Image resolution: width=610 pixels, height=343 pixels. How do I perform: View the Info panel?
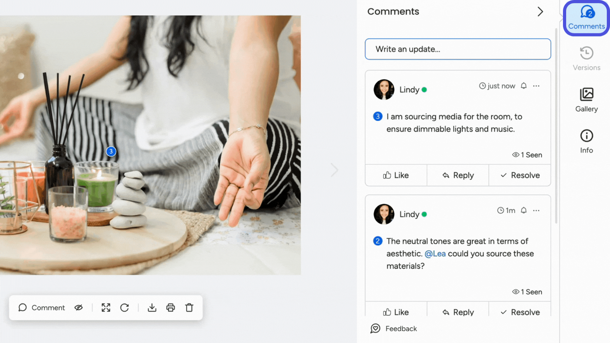(586, 141)
